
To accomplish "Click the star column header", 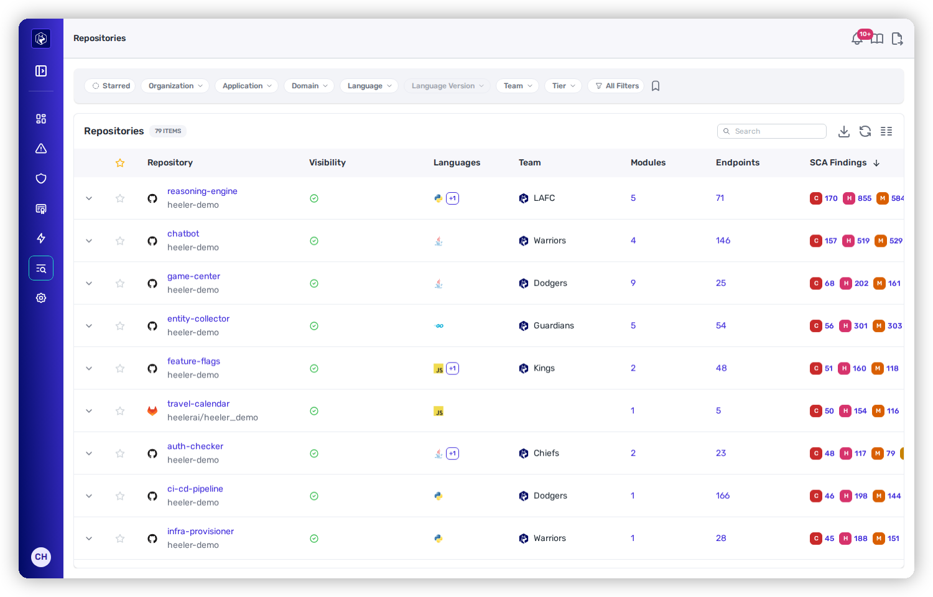I will pyautogui.click(x=120, y=163).
